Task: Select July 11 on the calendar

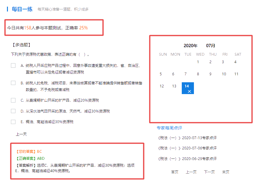Action: click(x=236, y=74)
